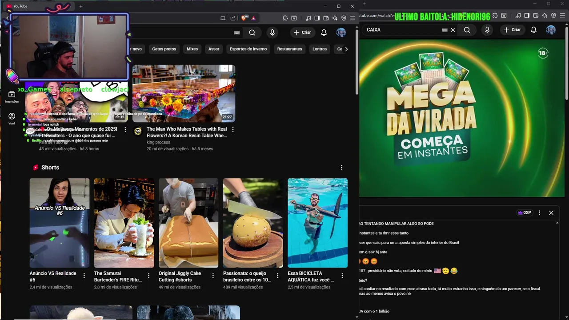Open Brave Shields icon in left window
The width and height of the screenshot is (569, 320).
point(244,18)
